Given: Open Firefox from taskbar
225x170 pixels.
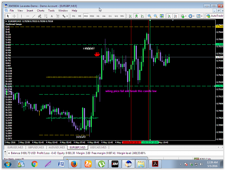Looking at the screenshot, I should tap(74, 164).
